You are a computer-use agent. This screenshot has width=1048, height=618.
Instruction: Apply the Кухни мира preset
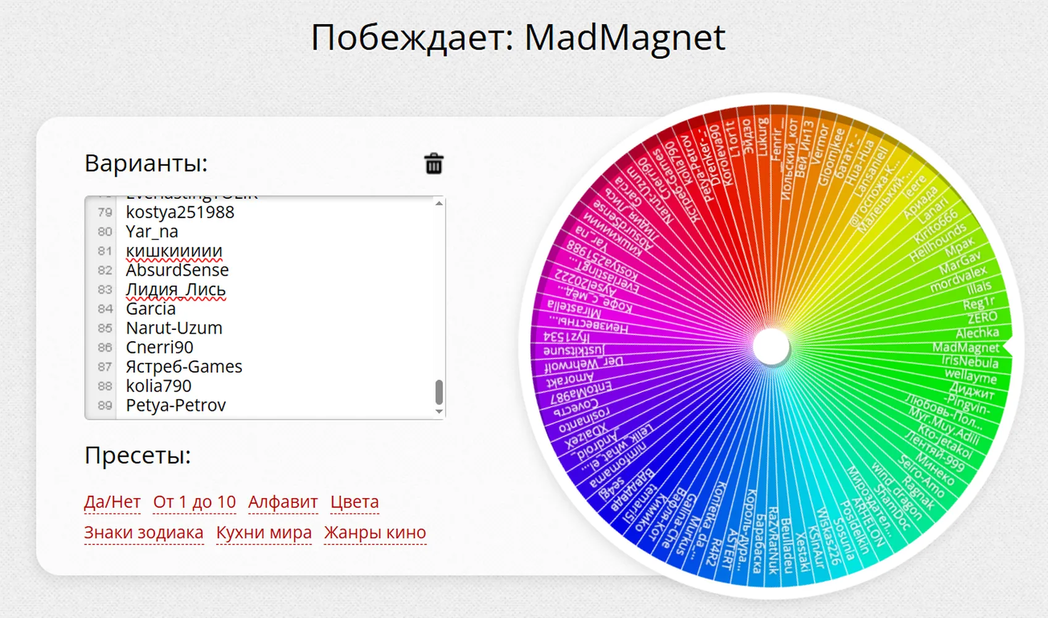coord(264,532)
